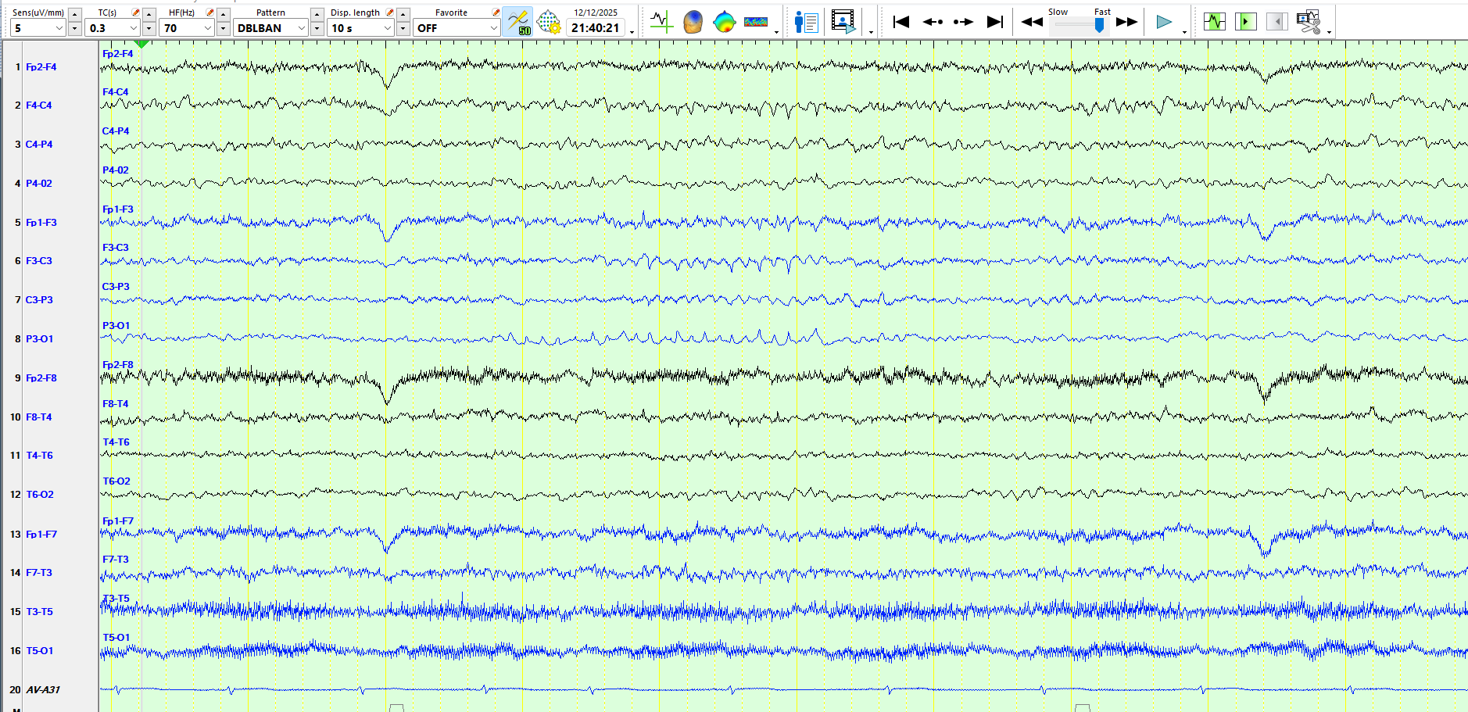Click the pencil icon beside Favorite

(496, 13)
